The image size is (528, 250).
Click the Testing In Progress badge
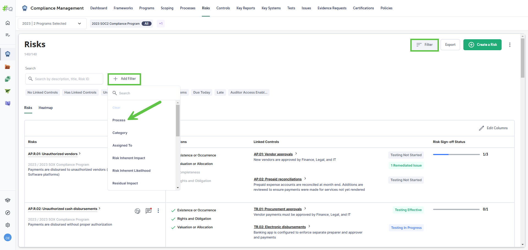(x=406, y=228)
